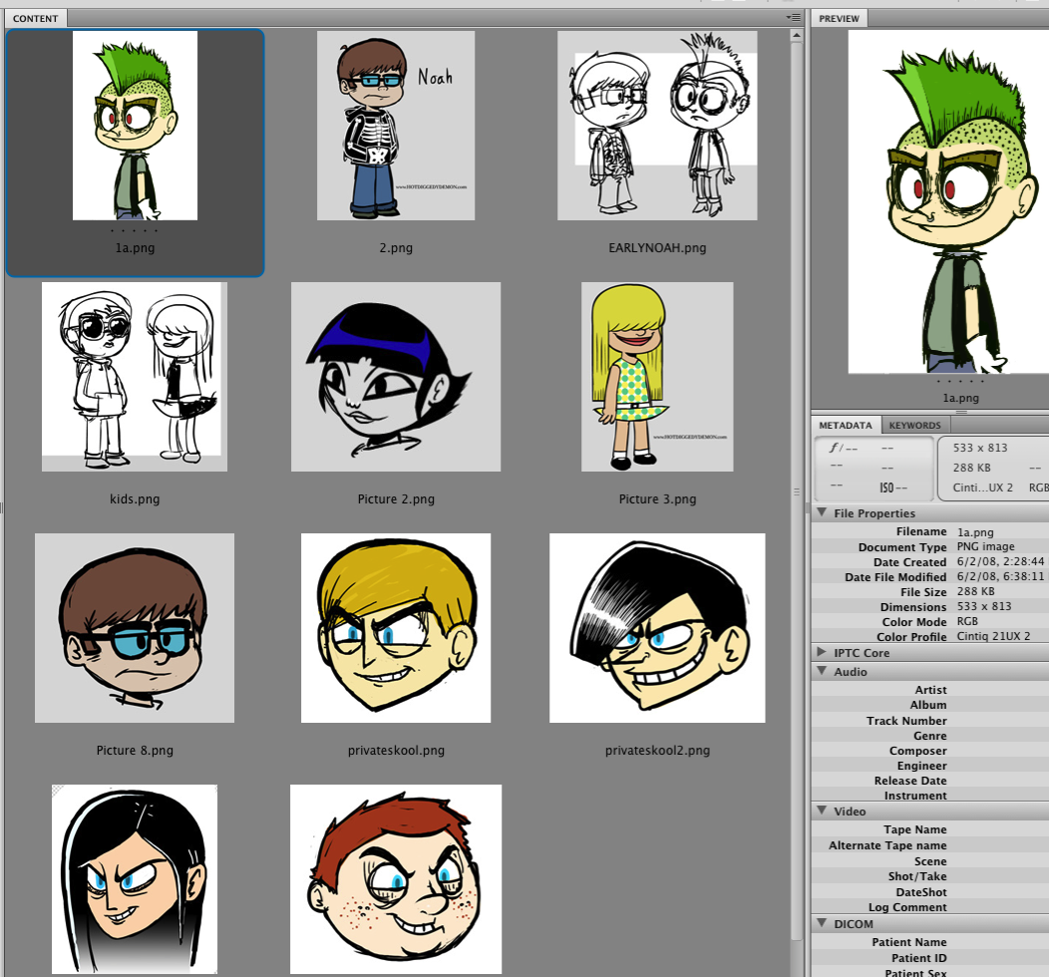Click the vertical scrollbar of the Content panel
The width and height of the screenshot is (1049, 977).
pyautogui.click(x=796, y=491)
